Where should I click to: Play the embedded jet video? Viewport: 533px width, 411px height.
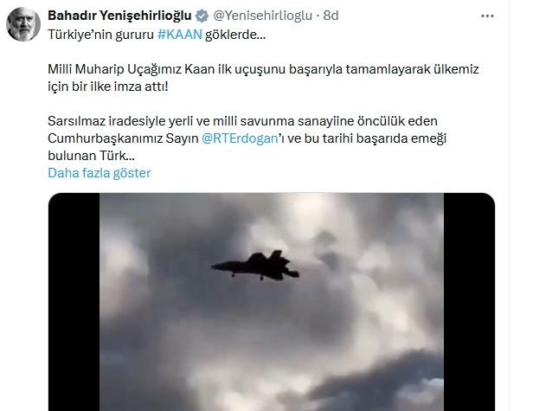coord(272,302)
